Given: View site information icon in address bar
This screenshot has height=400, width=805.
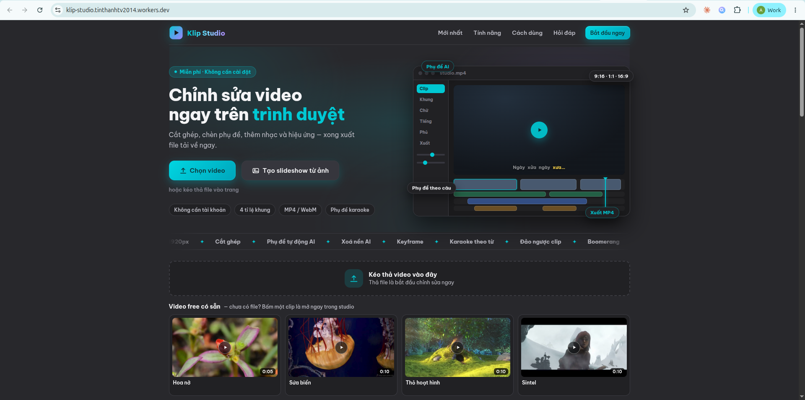Looking at the screenshot, I should pyautogui.click(x=58, y=10).
